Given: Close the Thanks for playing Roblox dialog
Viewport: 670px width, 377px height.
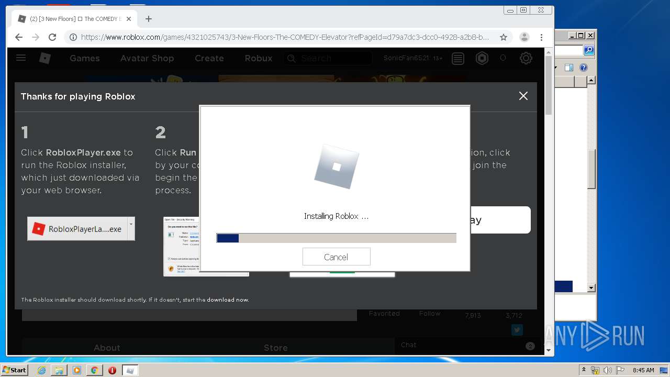Looking at the screenshot, I should tap(523, 96).
